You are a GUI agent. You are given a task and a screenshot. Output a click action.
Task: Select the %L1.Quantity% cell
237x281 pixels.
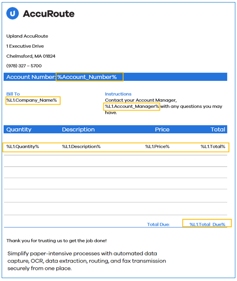pos(22,147)
